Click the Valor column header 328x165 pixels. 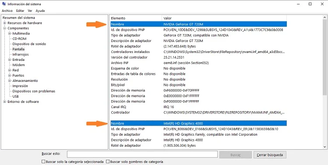pos(224,18)
